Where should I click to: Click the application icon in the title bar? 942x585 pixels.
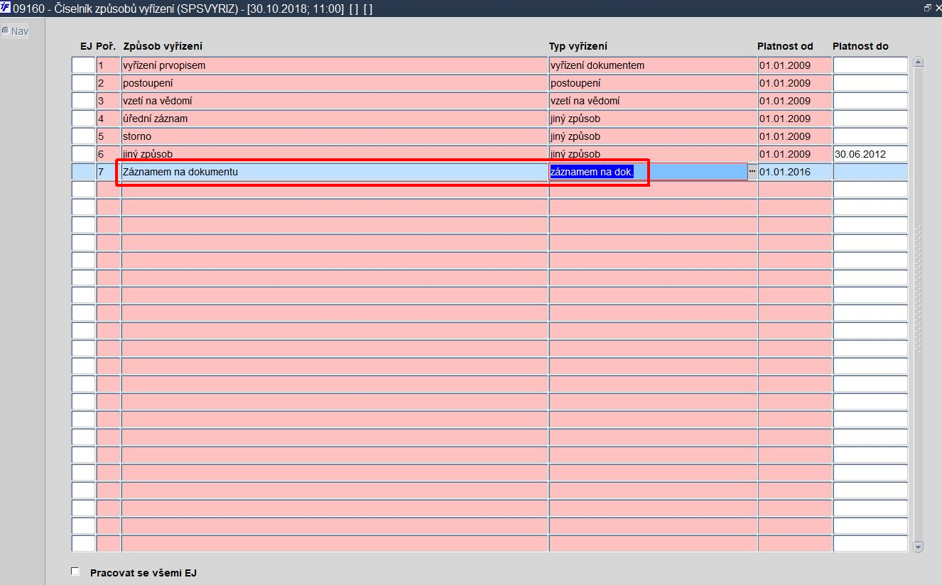[x=6, y=8]
